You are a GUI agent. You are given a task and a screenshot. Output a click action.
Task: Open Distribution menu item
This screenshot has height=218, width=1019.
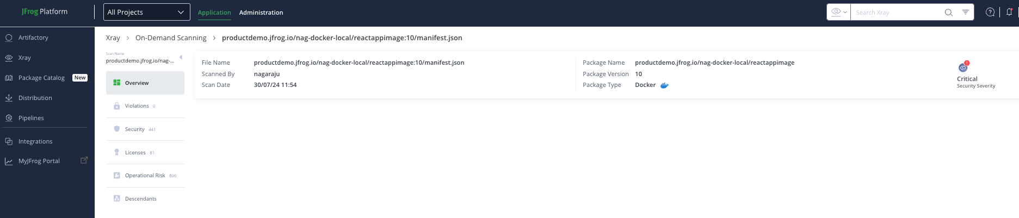click(x=35, y=98)
